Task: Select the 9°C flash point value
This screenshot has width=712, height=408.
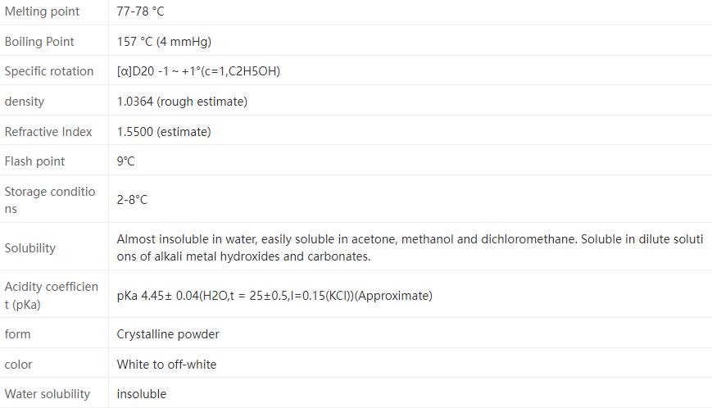Action: [x=125, y=161]
